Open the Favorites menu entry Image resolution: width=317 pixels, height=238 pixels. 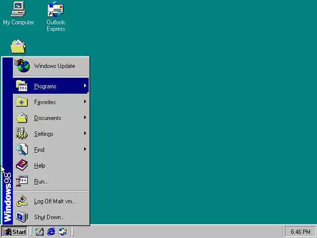pos(51,102)
